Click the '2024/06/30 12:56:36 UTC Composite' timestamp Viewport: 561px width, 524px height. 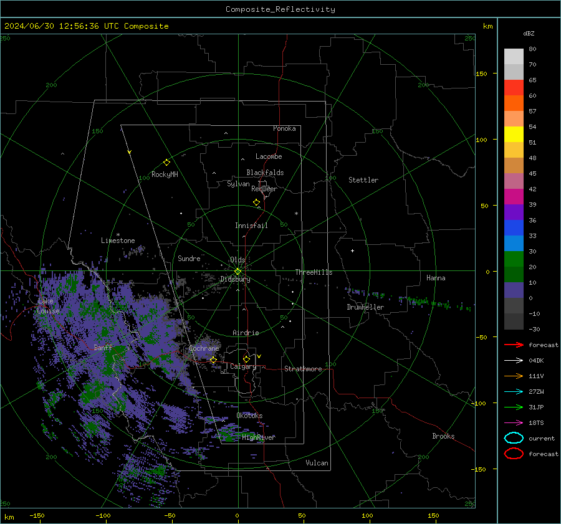[86, 26]
